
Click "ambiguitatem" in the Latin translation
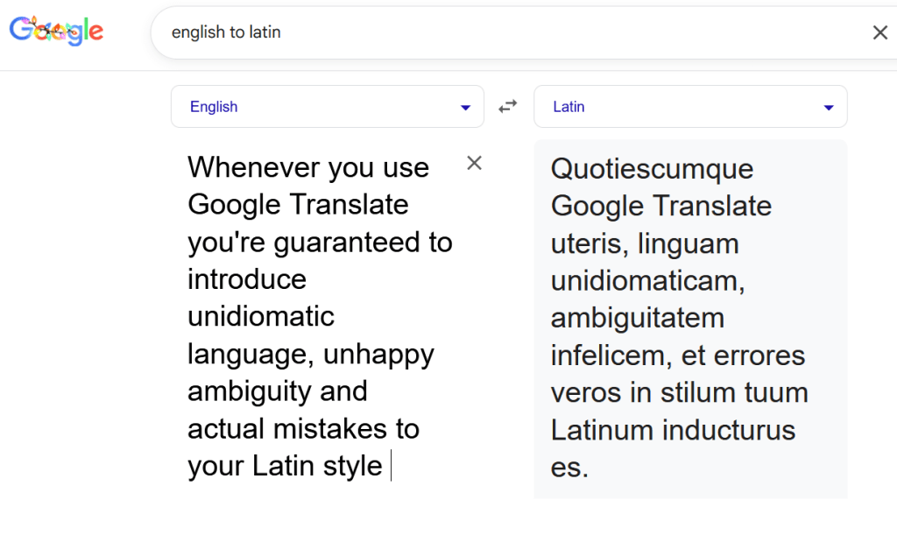(x=637, y=318)
